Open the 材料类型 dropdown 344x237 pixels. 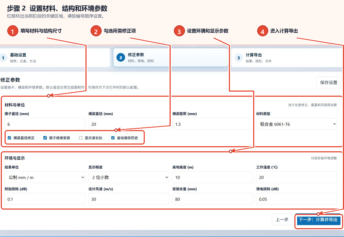pyautogui.click(x=296, y=124)
